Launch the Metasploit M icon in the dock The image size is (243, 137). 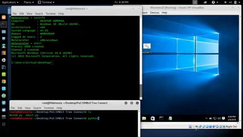(x=4, y=38)
